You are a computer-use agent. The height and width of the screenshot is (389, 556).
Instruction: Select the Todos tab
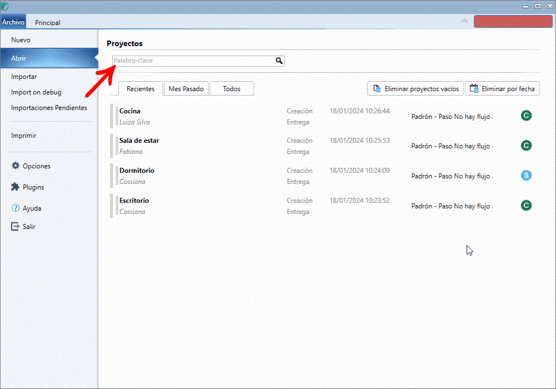[x=231, y=88]
